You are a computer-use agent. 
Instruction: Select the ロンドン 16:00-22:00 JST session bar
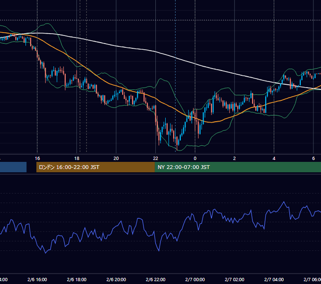[96, 167]
